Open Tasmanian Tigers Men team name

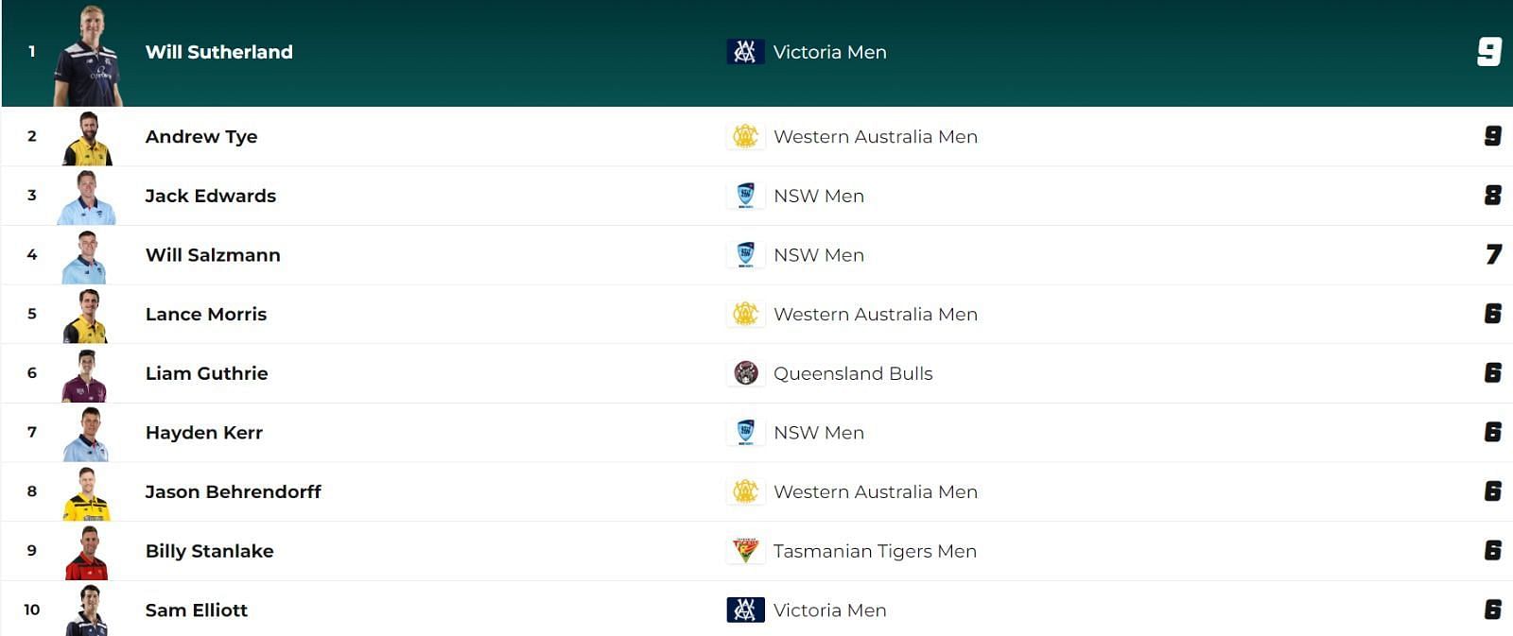coord(875,551)
